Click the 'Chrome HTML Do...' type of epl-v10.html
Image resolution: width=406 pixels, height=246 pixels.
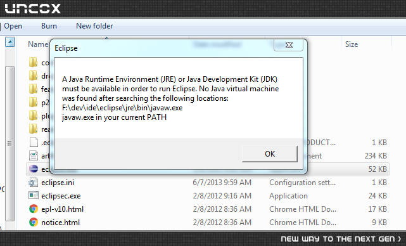pyautogui.click(x=303, y=209)
